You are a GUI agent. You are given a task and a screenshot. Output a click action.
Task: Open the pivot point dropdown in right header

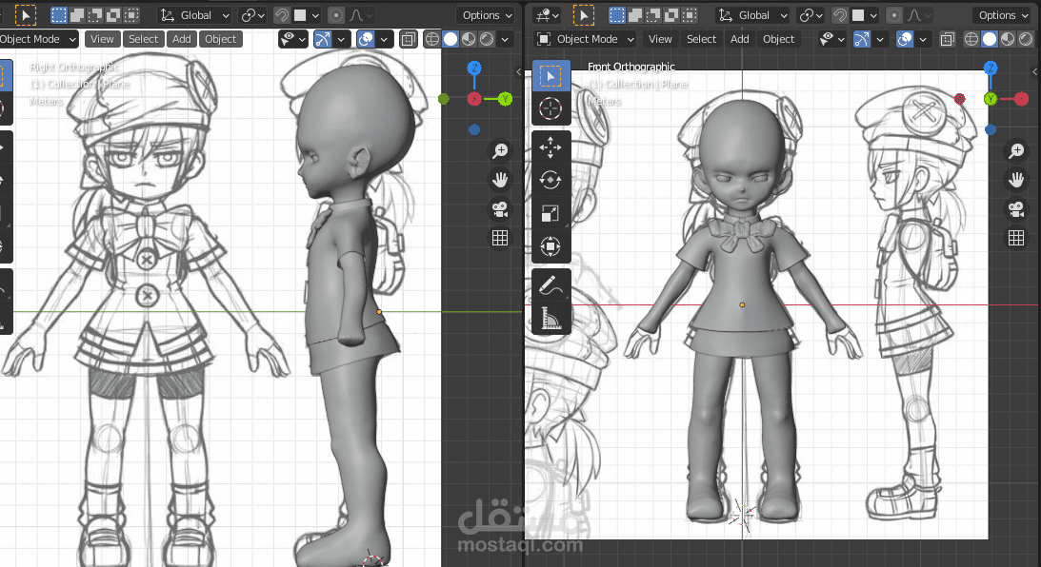pyautogui.click(x=811, y=14)
